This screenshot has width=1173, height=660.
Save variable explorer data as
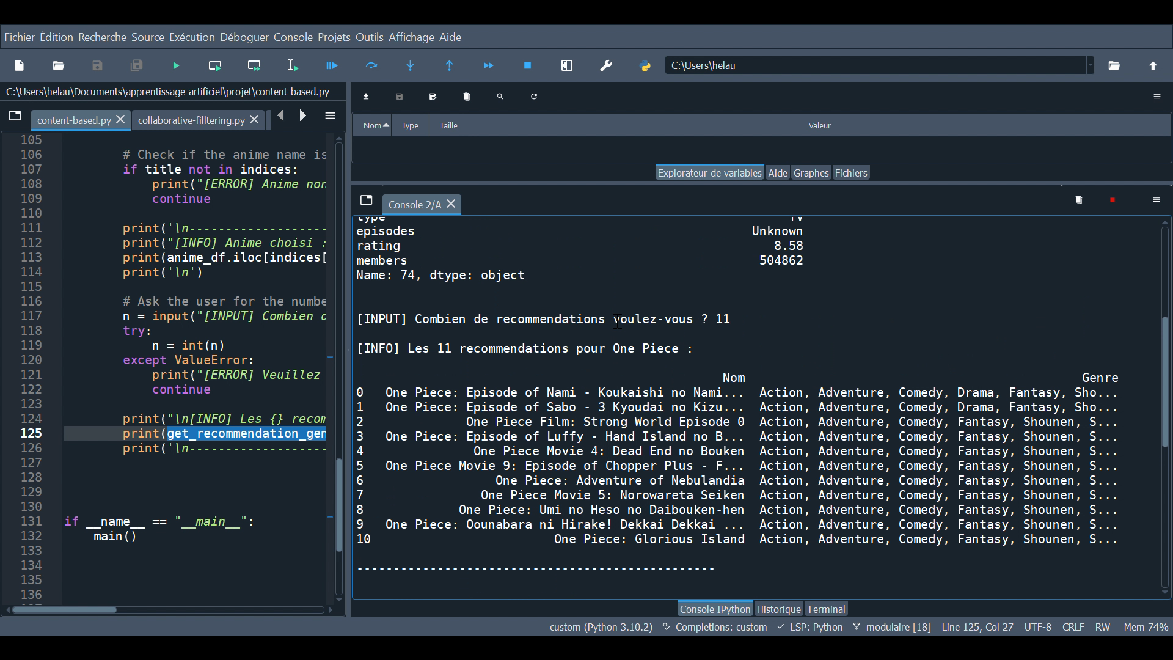click(x=433, y=97)
